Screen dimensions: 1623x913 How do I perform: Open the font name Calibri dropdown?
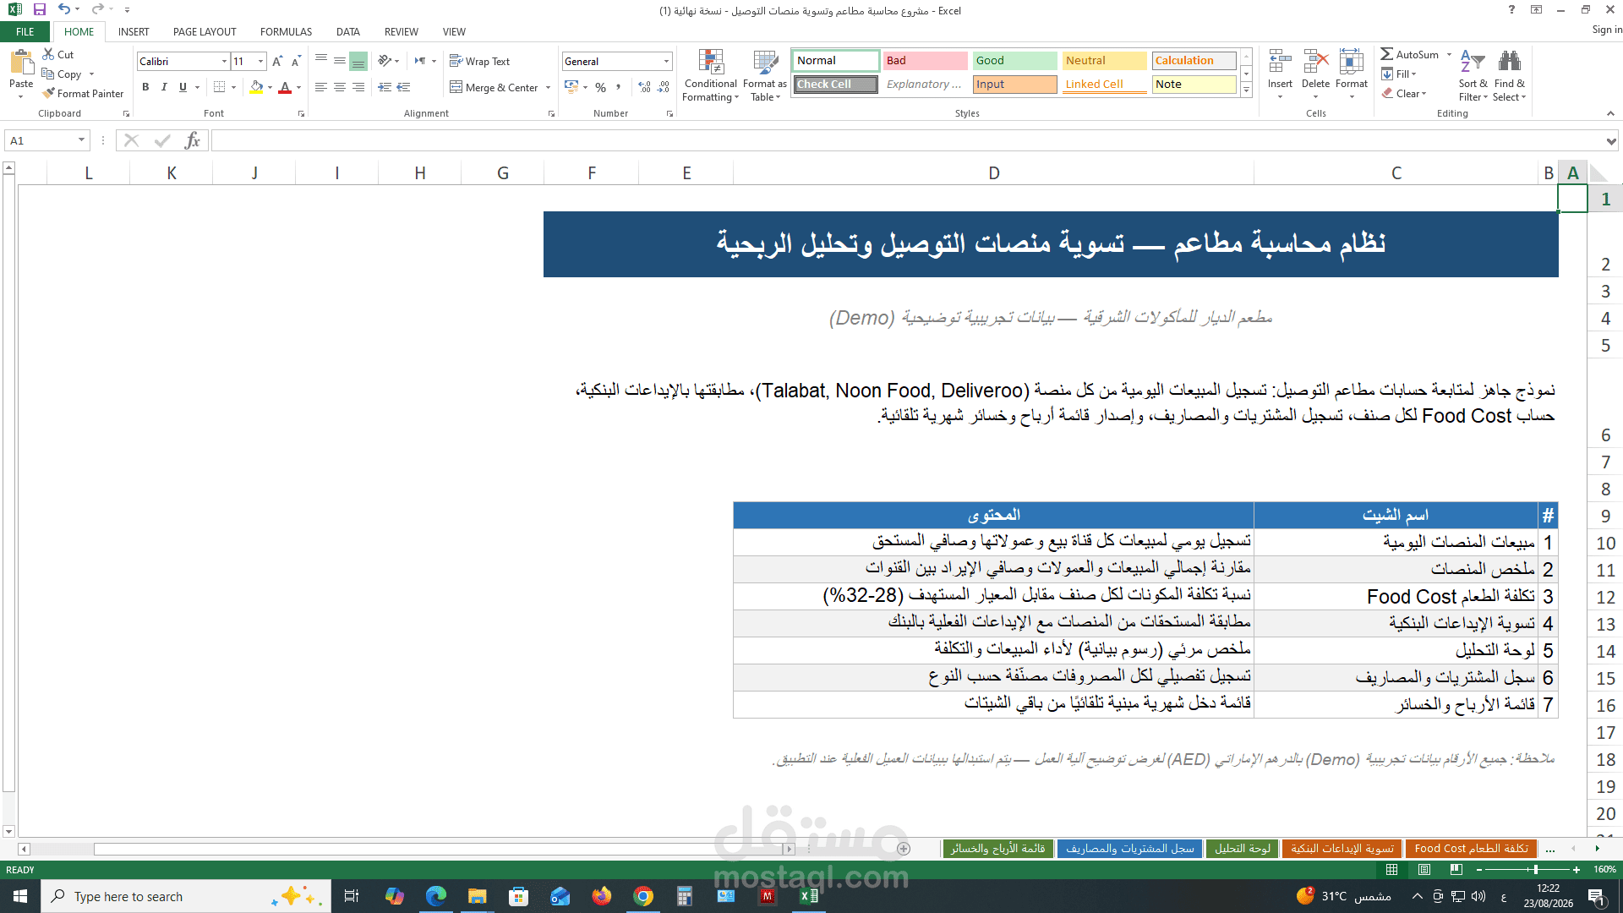click(224, 62)
